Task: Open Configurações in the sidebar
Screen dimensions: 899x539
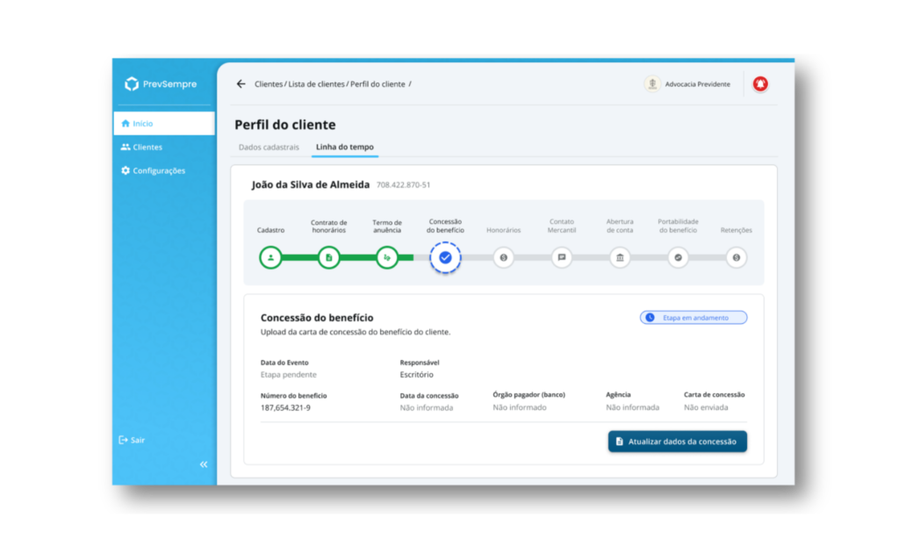Action: click(x=158, y=170)
